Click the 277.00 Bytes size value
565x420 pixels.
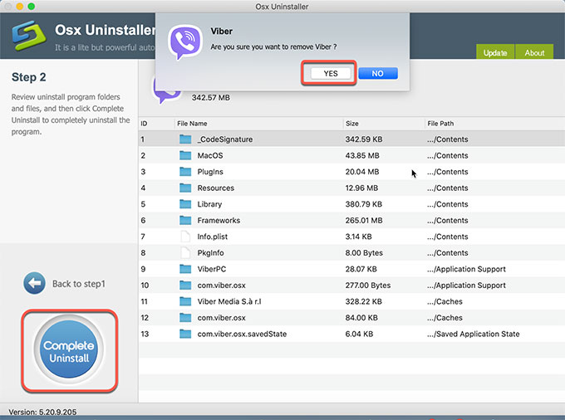pos(368,285)
